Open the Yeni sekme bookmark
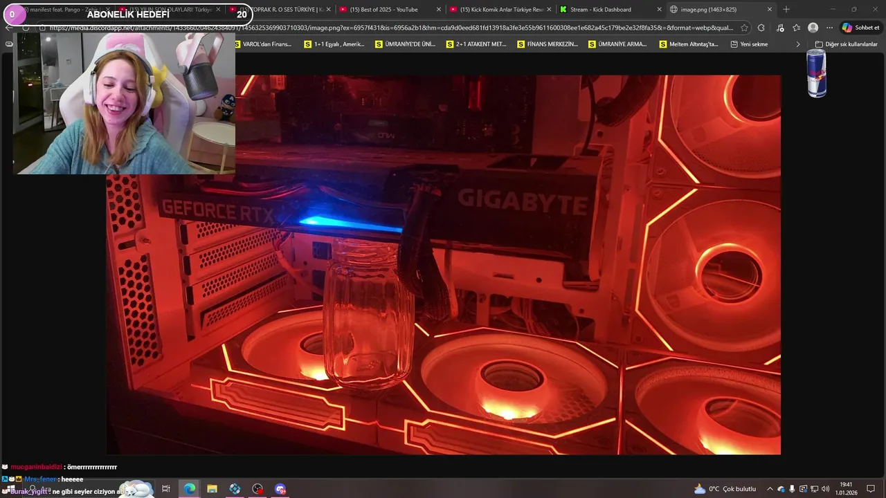The height and width of the screenshot is (498, 886). (x=749, y=44)
